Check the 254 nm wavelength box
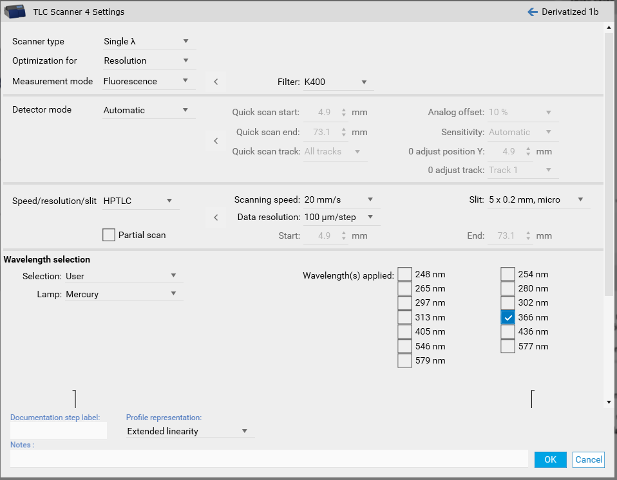617x480 pixels. click(x=508, y=274)
